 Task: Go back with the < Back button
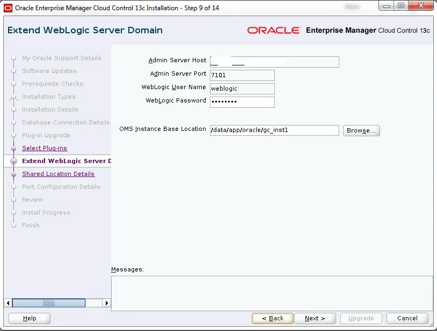(x=273, y=318)
